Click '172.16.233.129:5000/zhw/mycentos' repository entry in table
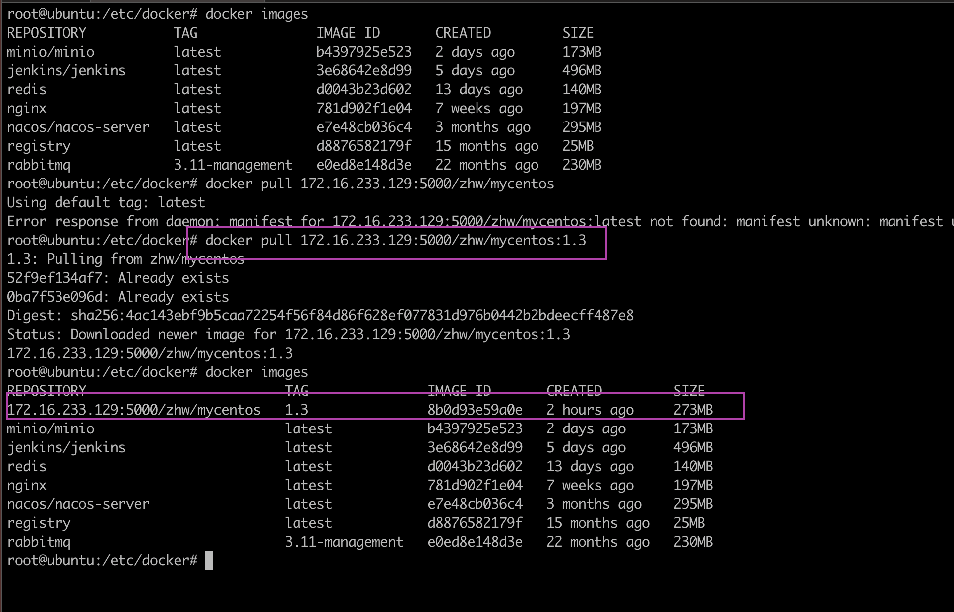 pos(133,410)
